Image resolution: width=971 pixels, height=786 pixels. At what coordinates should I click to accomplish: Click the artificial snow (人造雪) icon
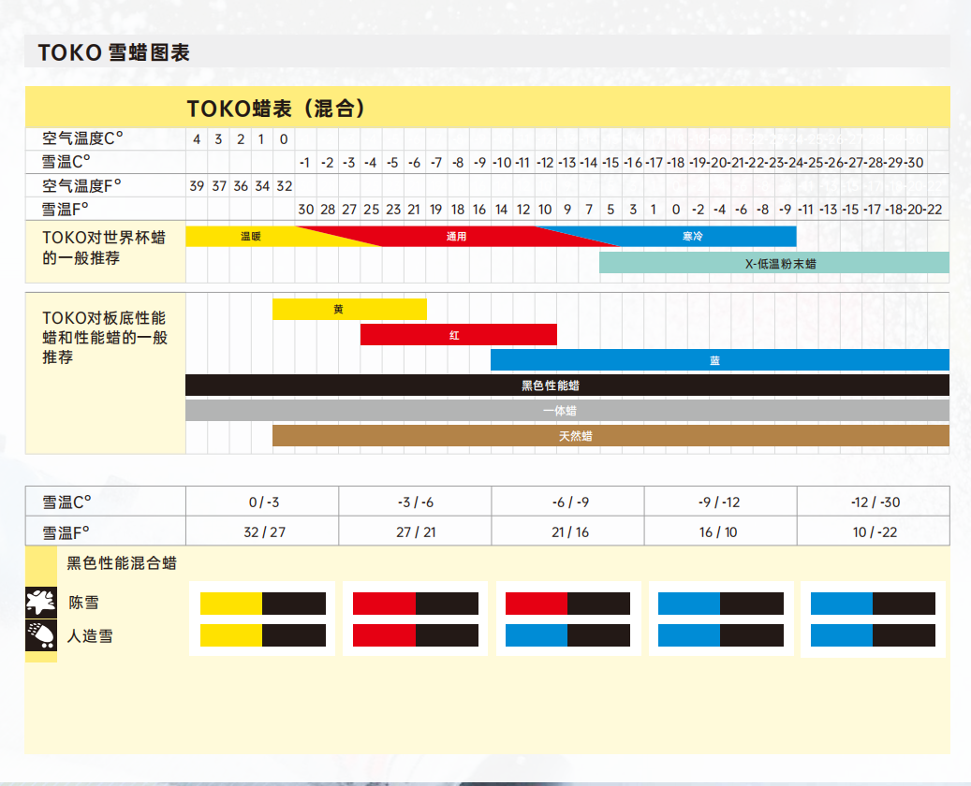pyautogui.click(x=41, y=635)
